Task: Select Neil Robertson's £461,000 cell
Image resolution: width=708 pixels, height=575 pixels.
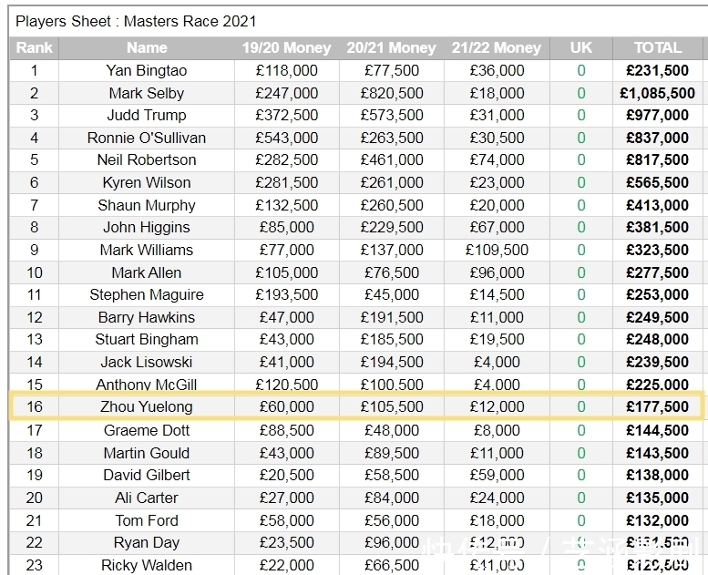Action: (x=392, y=159)
